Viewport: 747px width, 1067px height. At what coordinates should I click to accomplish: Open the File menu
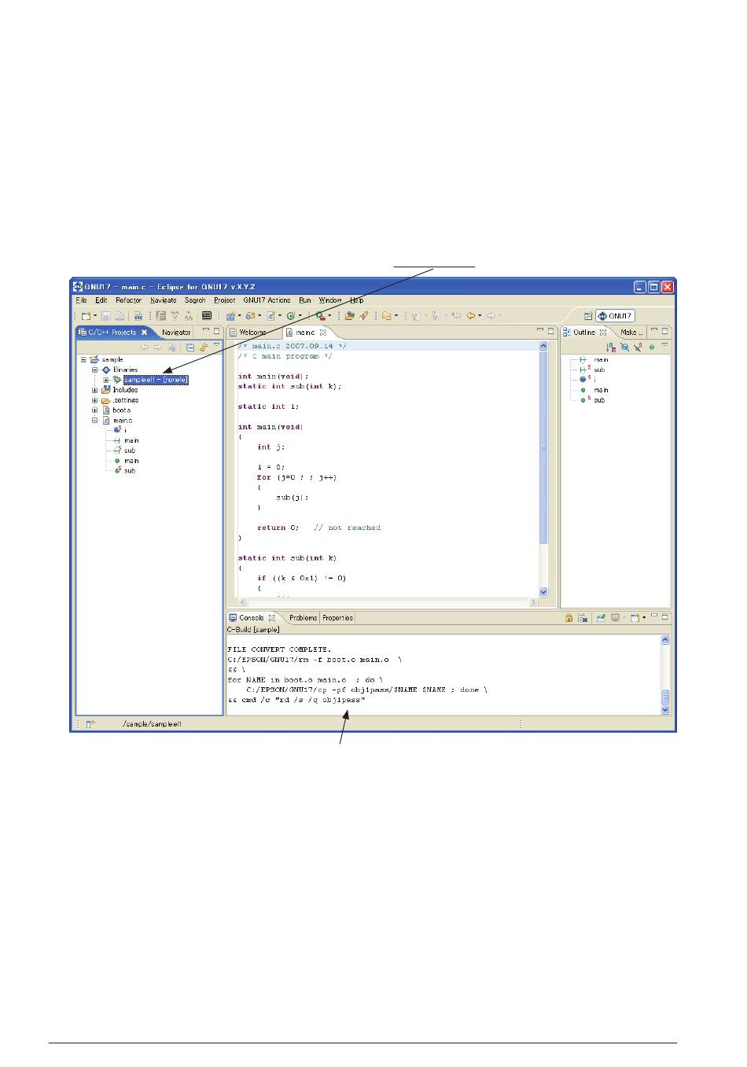click(81, 300)
